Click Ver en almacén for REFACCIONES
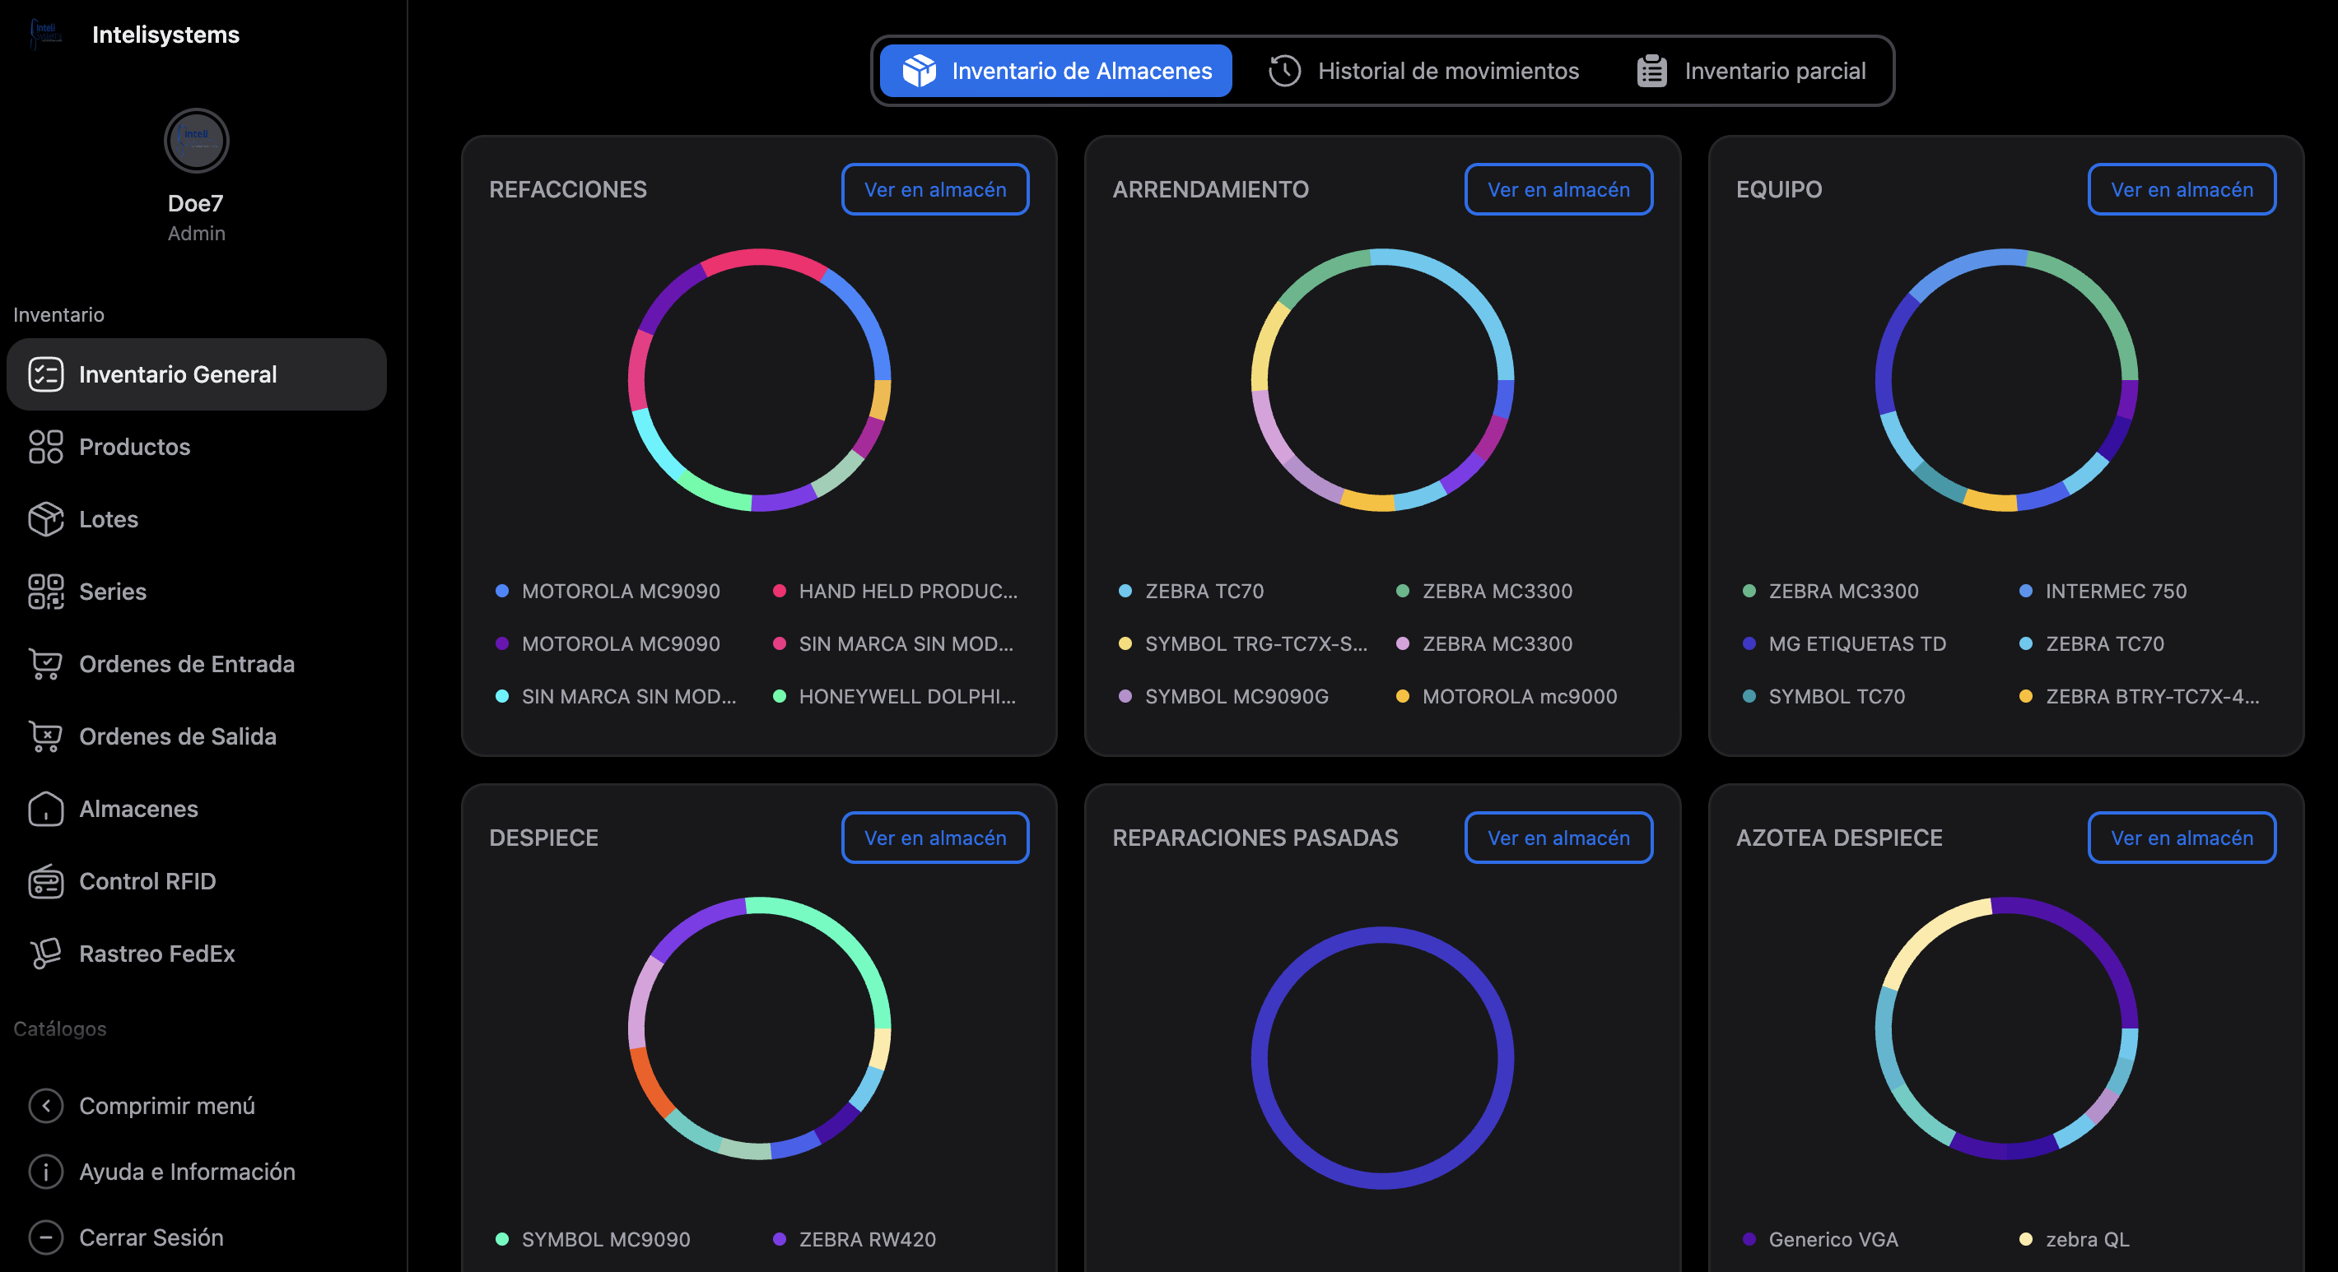The width and height of the screenshot is (2338, 1272). 935,189
